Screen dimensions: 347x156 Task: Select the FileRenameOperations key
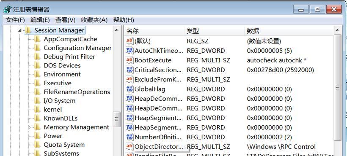click(x=77, y=92)
